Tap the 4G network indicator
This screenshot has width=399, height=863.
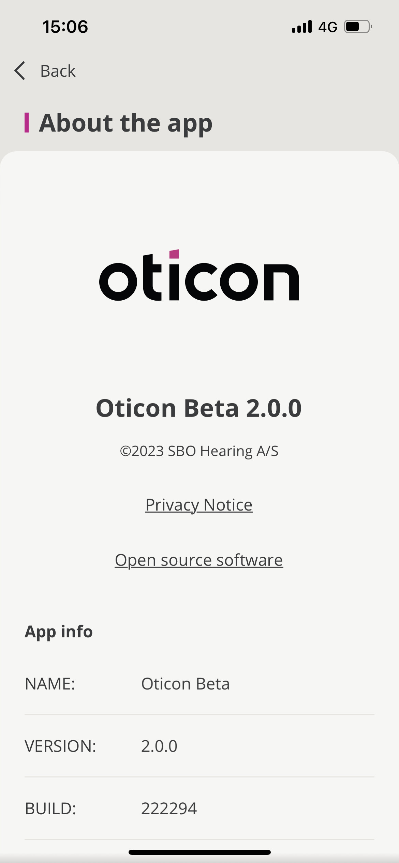328,27
